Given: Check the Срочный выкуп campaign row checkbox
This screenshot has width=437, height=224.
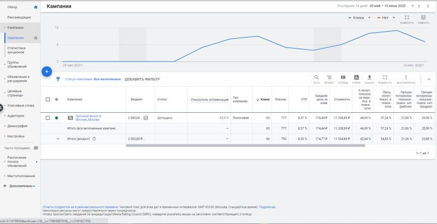Looking at the screenshot, I should [48, 118].
